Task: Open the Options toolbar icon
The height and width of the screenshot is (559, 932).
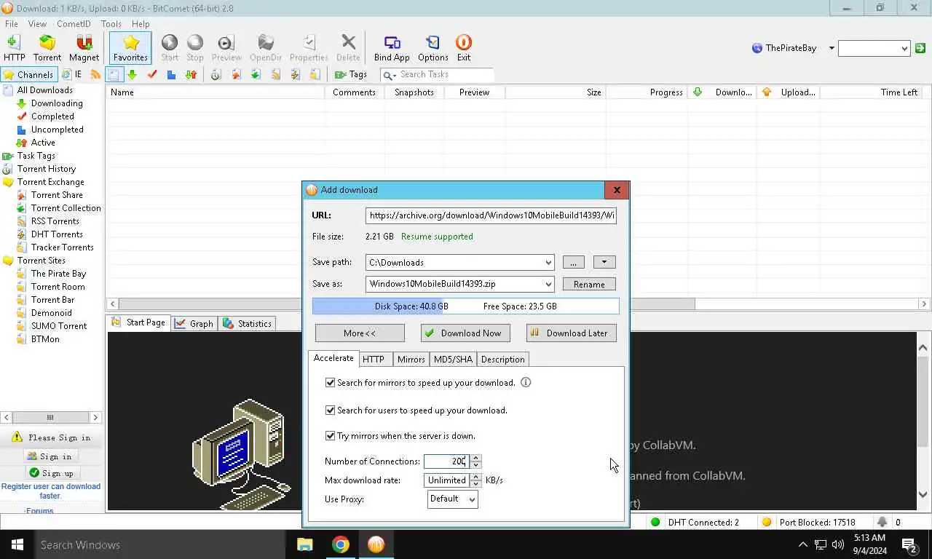Action: (433, 48)
